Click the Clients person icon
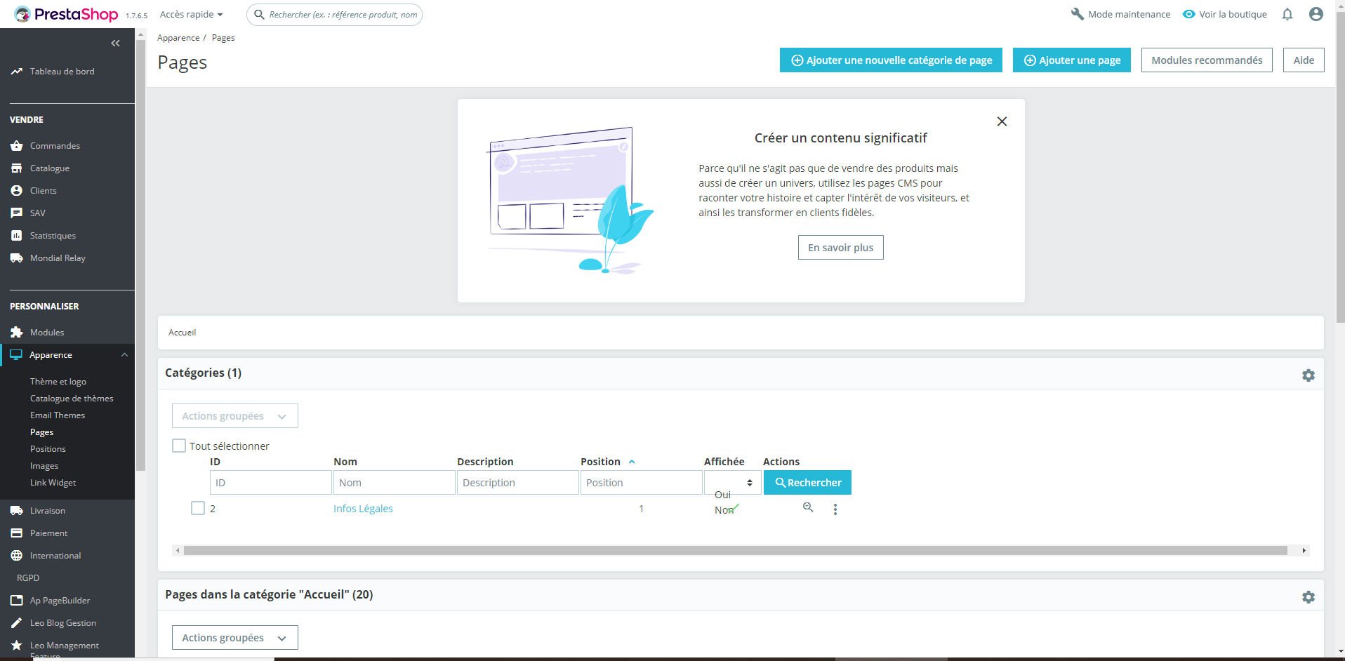 click(17, 191)
